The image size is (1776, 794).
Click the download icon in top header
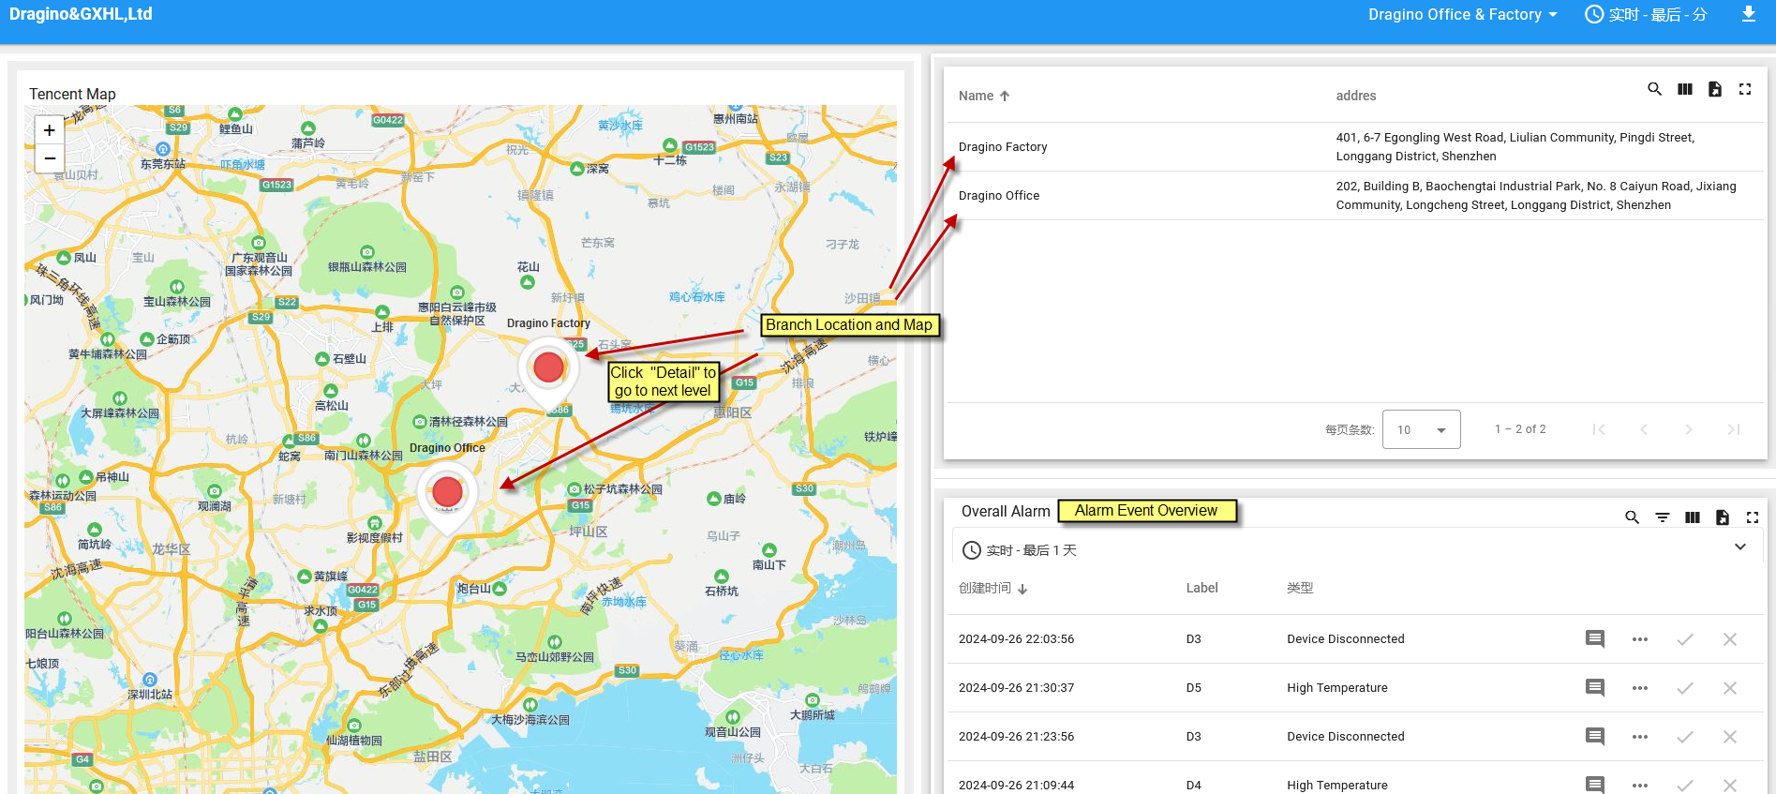click(x=1748, y=15)
